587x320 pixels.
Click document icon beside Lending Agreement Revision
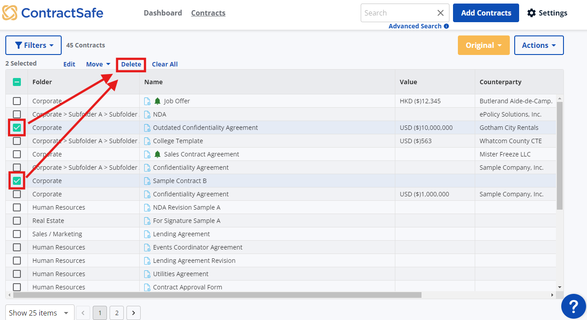pos(147,261)
